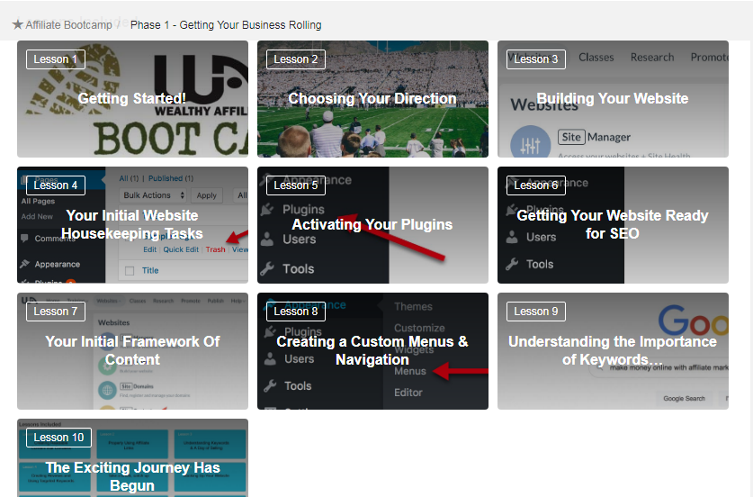Open Lesson 2 Choosing Your Direction card
Image resolution: width=753 pixels, height=497 pixels.
pos(372,99)
